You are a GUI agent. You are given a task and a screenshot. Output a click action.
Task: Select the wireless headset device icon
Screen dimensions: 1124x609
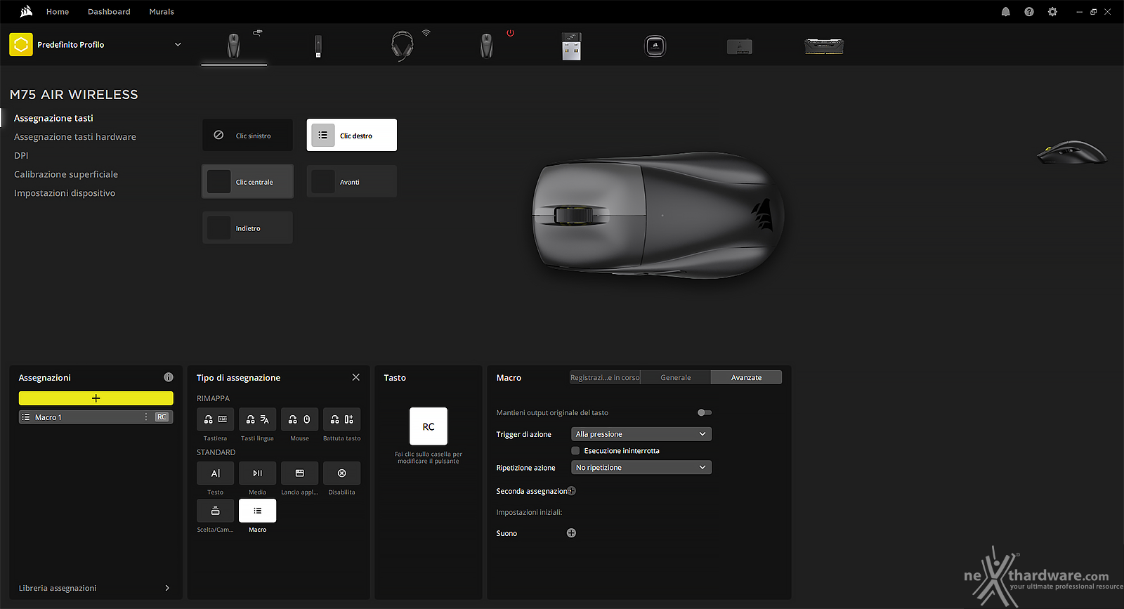403,46
